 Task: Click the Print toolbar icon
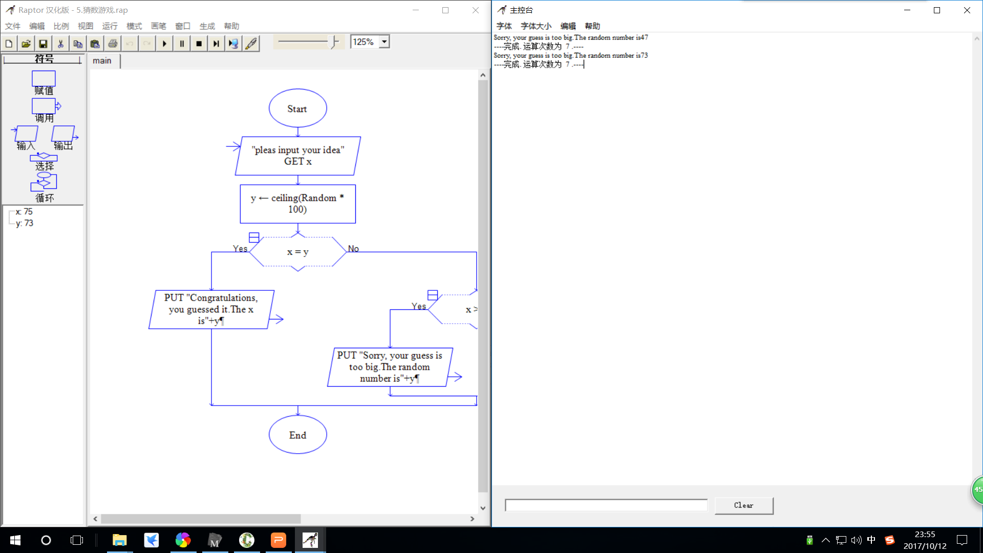113,44
